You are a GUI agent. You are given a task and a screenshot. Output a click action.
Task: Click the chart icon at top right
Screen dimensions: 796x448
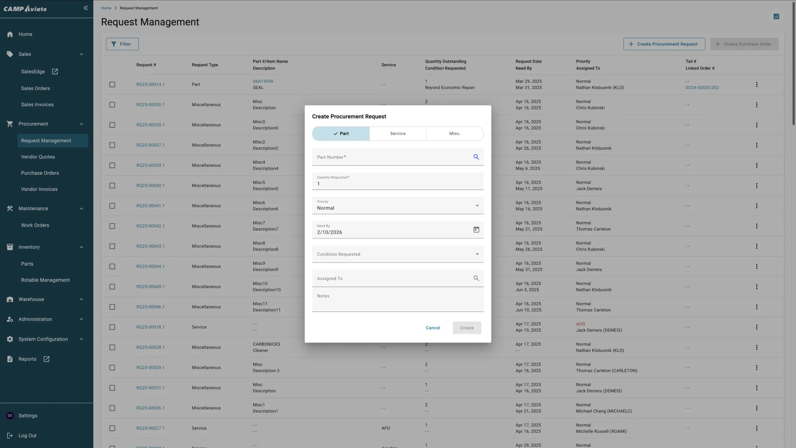point(776,16)
